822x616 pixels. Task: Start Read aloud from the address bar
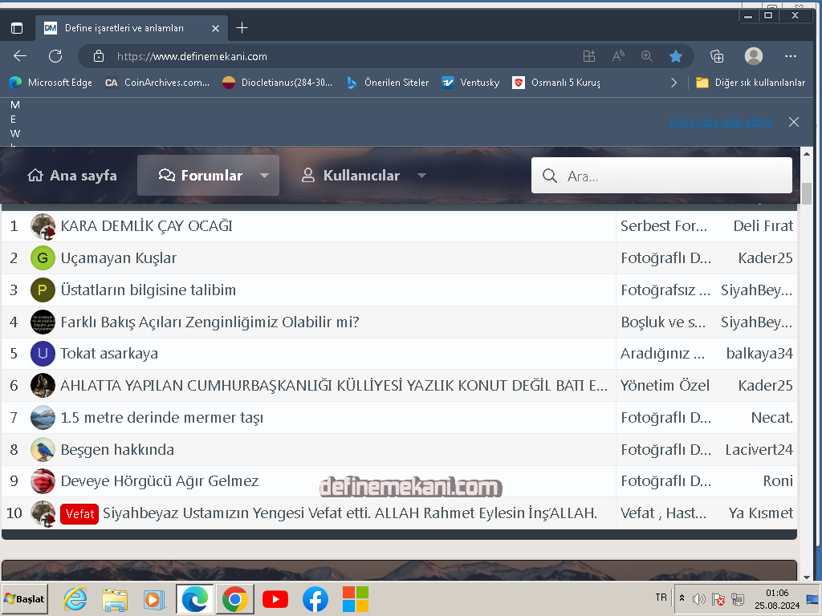[617, 56]
